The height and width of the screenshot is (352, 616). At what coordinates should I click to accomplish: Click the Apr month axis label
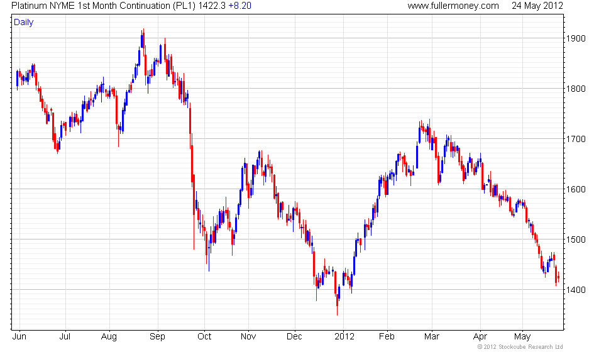click(x=480, y=337)
